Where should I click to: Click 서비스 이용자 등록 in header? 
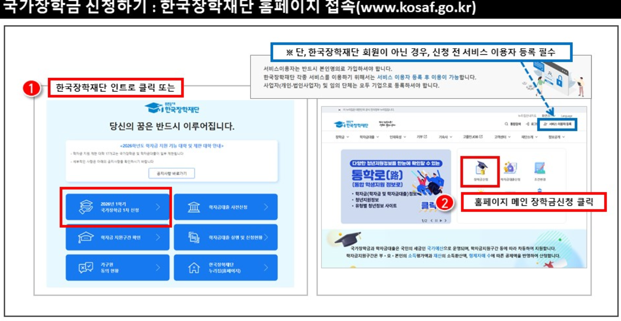click(557, 124)
